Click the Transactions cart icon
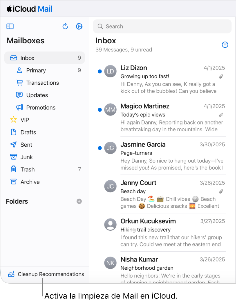This screenshot has width=237, height=304. [19, 83]
